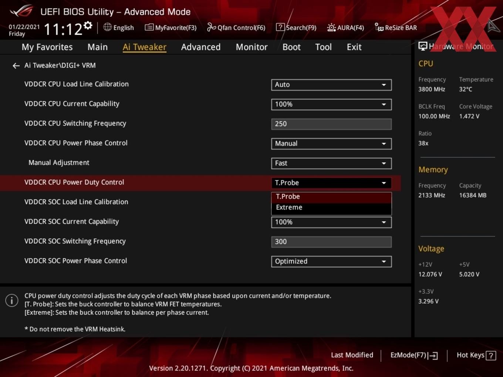Select the Ai Tweaker tab
503x377 pixels.
click(145, 47)
